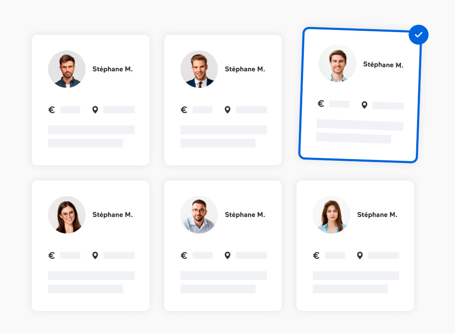The image size is (455, 333).
Task: Click Stéphane M. name on top-left card
Action: [113, 69]
